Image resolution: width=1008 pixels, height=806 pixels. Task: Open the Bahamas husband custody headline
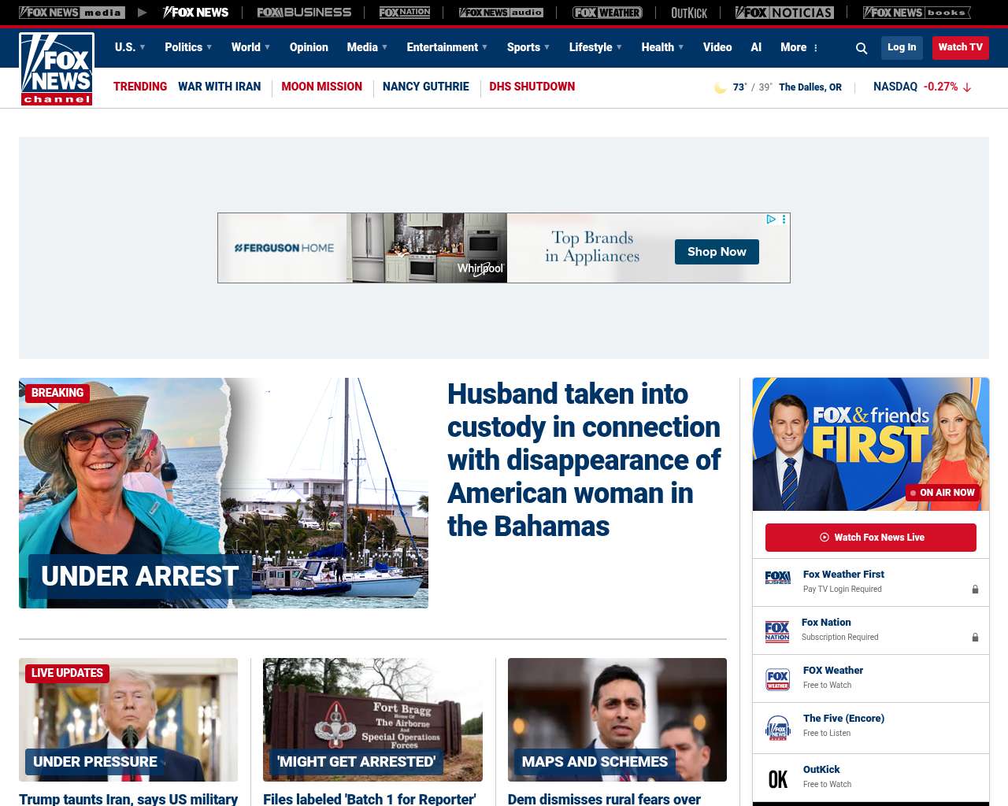584,460
